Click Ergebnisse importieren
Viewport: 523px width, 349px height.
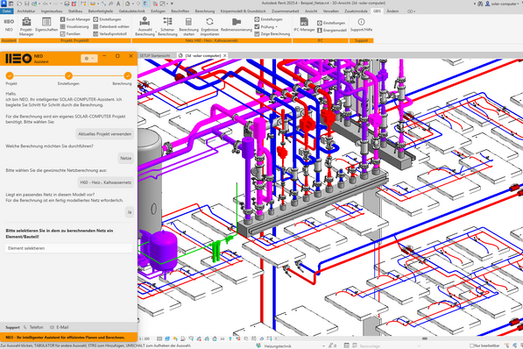209,26
